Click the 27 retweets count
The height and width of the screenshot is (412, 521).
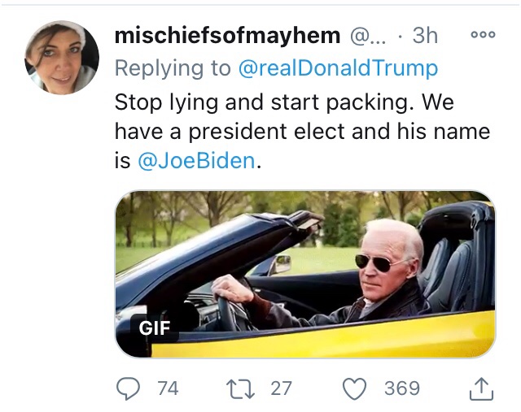pos(281,388)
